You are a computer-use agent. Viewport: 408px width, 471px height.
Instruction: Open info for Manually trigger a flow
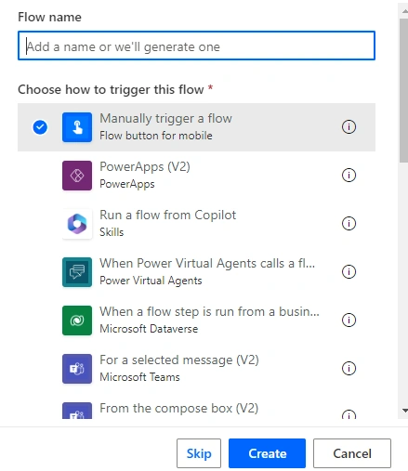coord(349,127)
